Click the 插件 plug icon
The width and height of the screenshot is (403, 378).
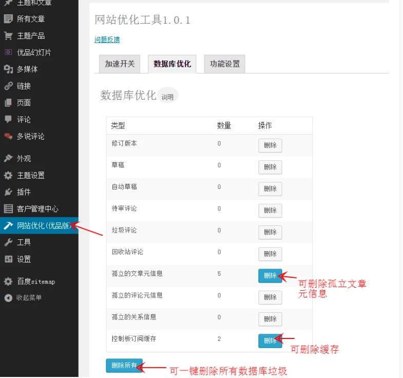[x=8, y=192]
